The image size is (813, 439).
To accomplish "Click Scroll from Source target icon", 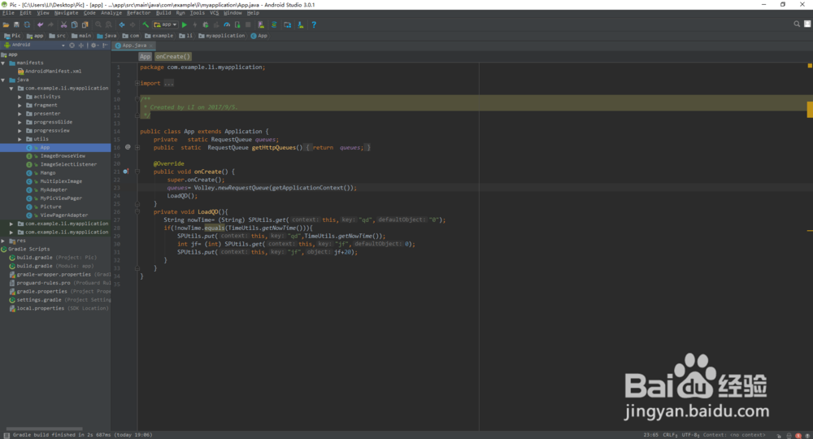I will tap(72, 45).
